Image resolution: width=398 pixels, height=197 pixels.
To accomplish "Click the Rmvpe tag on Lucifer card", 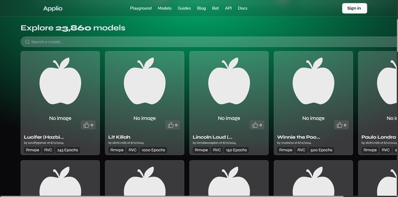I will [x=33, y=150].
